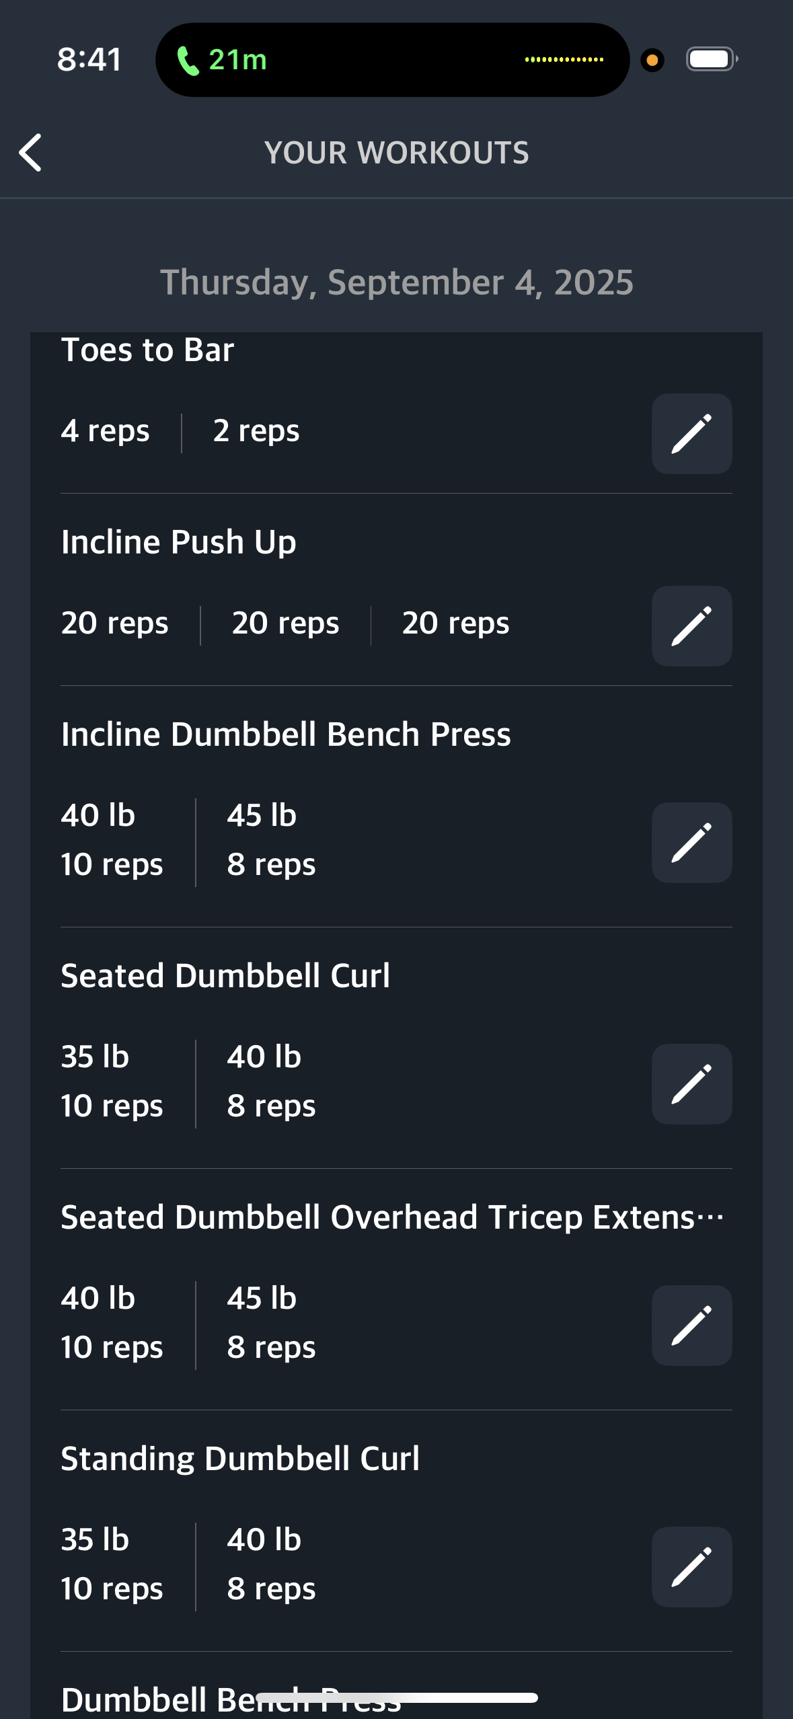
Task: Select Incline Push Up third 20 reps set
Action: pos(455,623)
